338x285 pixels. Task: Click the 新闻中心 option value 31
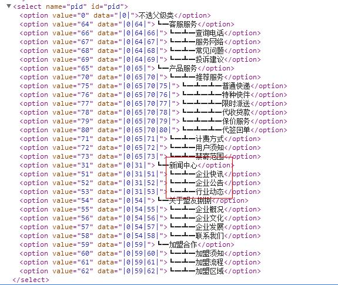click(x=127, y=166)
